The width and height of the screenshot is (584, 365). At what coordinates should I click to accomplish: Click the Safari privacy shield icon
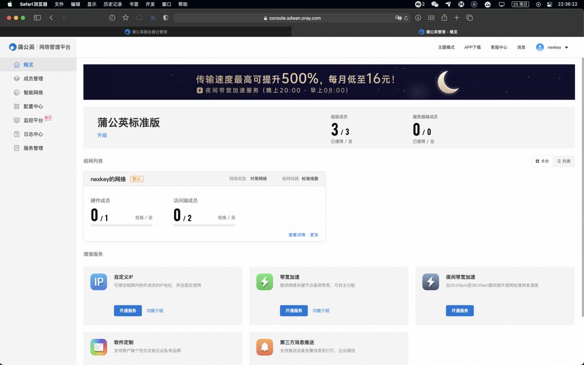point(165,18)
